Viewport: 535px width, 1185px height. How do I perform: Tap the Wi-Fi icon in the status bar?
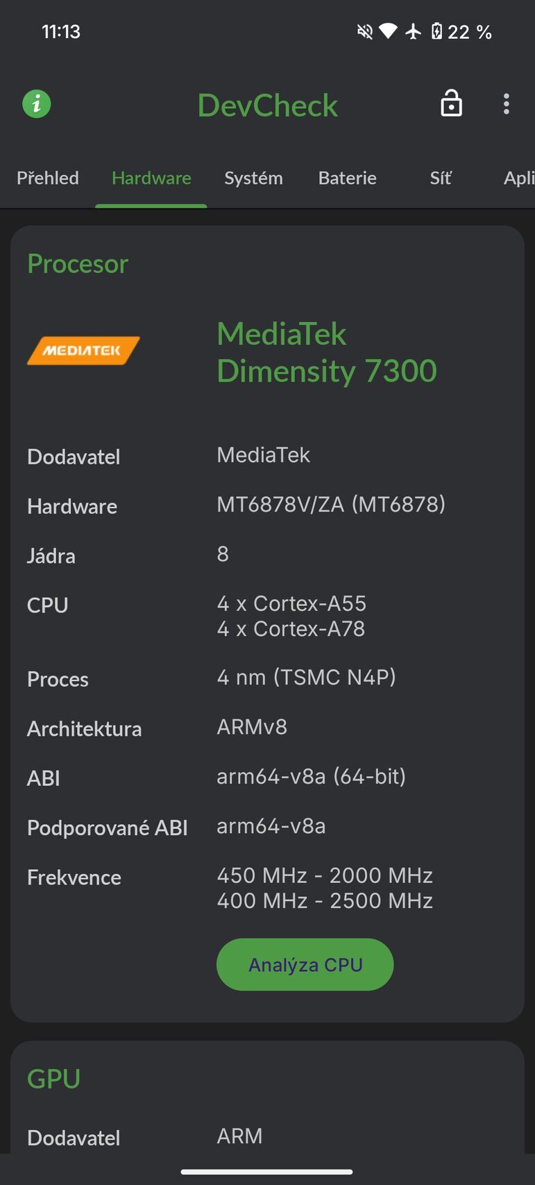coord(388,31)
